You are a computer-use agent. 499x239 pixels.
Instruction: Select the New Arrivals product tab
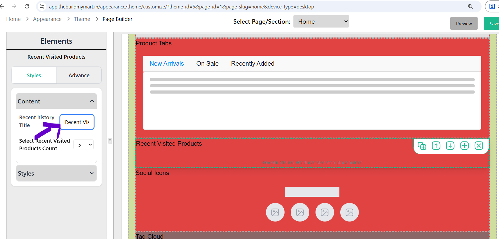click(x=167, y=64)
